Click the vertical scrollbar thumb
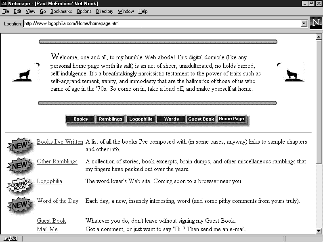Viewport: 323px width, 242px height. point(319,102)
